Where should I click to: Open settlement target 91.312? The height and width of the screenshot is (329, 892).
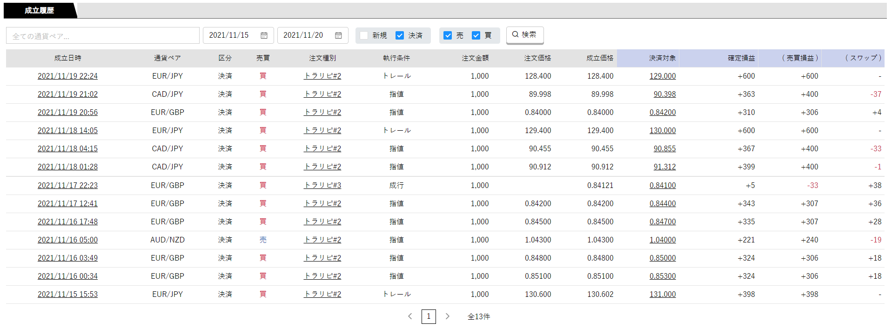point(664,167)
